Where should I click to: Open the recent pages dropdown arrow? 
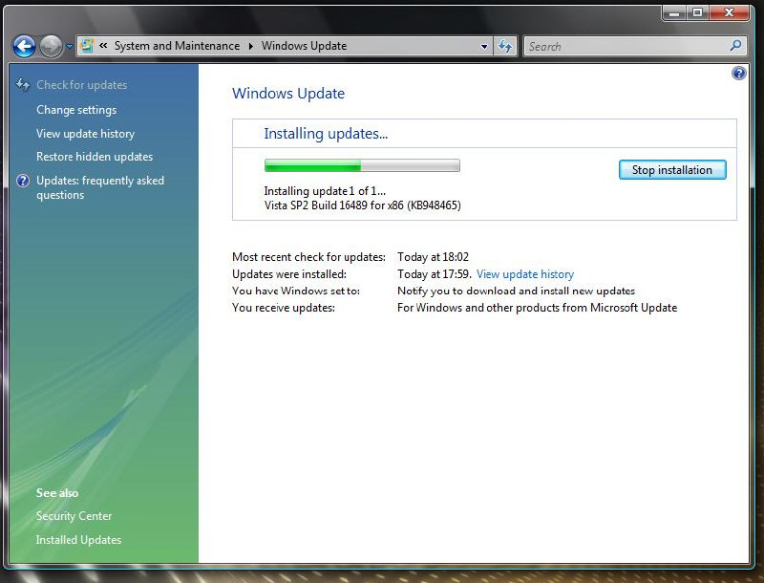(x=69, y=47)
